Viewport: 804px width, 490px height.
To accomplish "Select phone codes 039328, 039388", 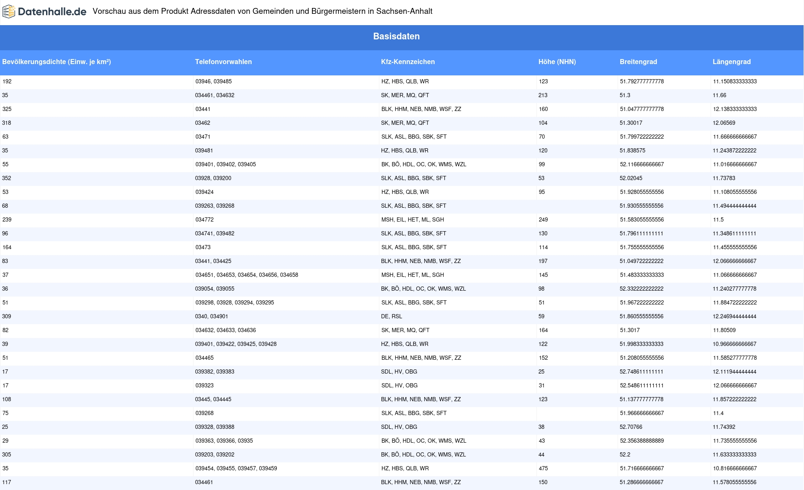I will [x=215, y=427].
